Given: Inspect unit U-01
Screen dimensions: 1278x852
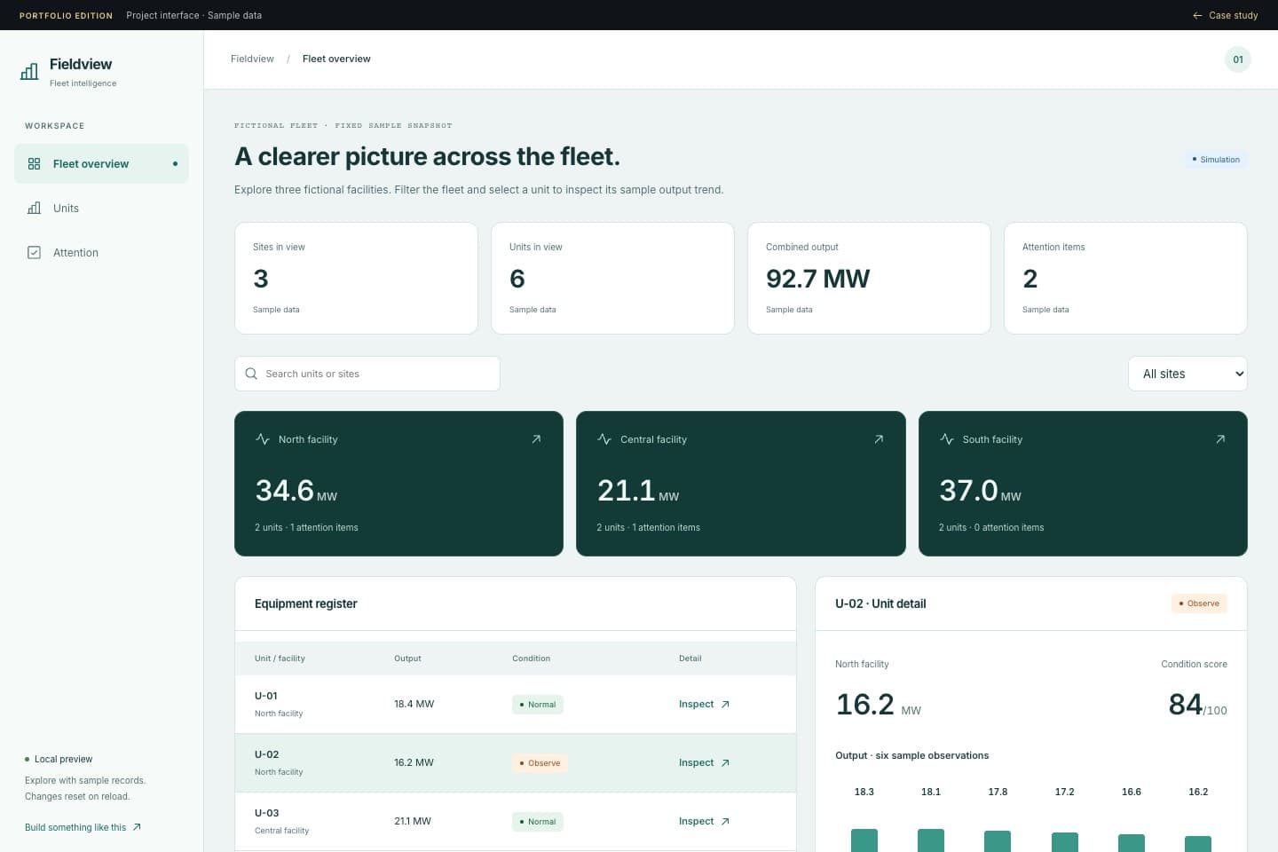Looking at the screenshot, I should tap(704, 705).
